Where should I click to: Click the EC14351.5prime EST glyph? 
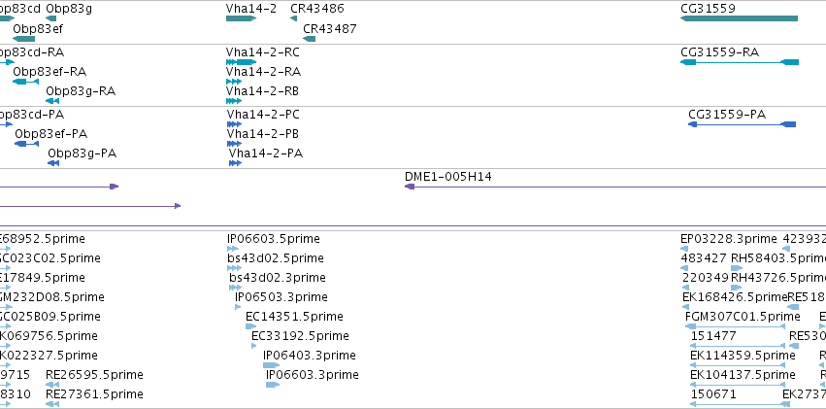(250, 326)
